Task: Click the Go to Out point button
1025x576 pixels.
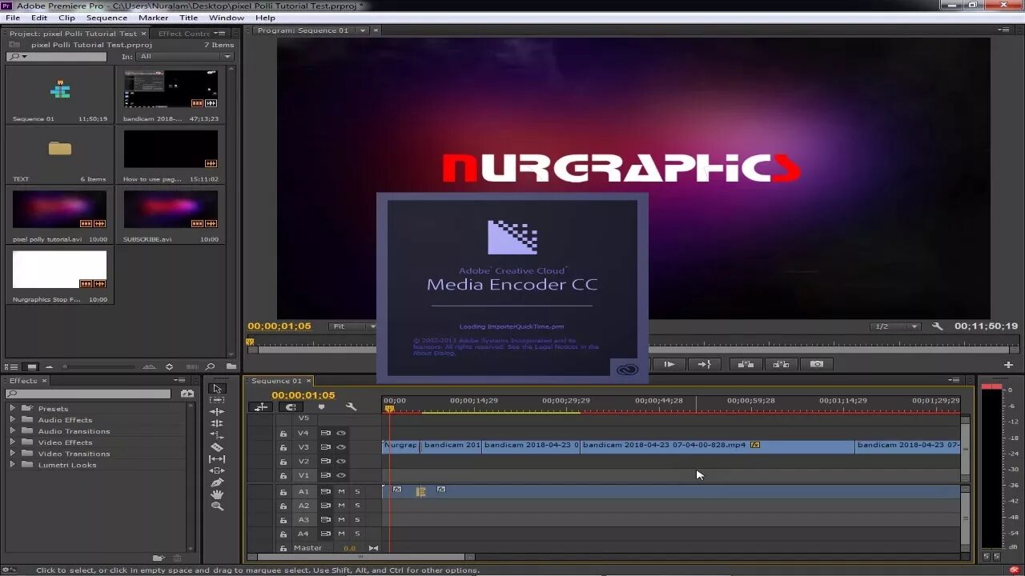Action: coord(704,364)
